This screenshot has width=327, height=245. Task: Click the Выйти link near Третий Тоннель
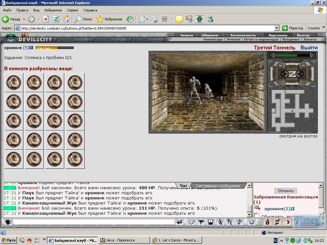click(x=309, y=48)
